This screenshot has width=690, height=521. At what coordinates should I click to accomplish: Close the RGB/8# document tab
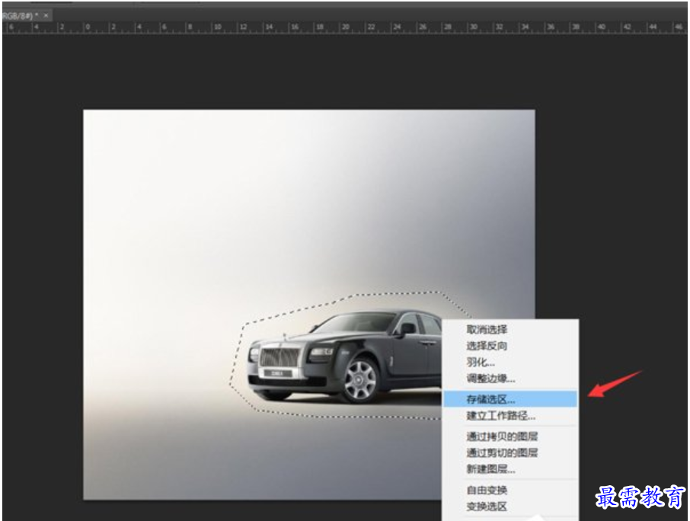point(46,16)
